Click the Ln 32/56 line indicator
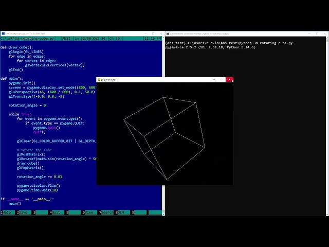 point(83,39)
